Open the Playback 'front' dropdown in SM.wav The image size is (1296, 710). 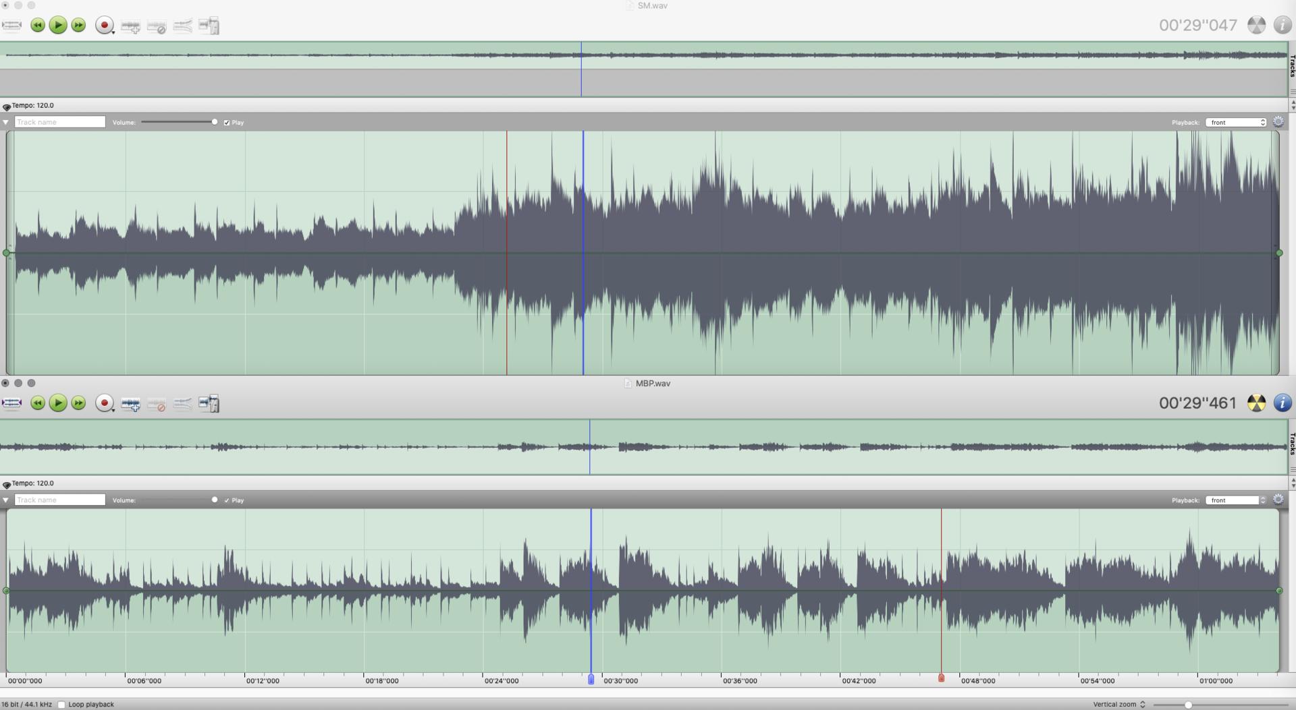click(x=1236, y=122)
